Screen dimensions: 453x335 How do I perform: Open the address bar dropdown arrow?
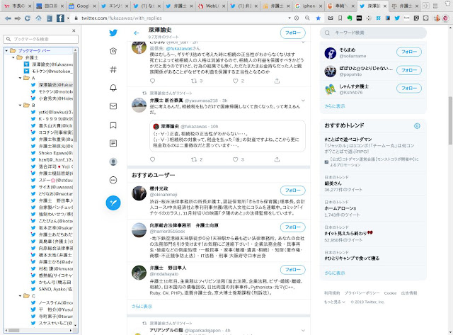pyautogui.click(x=289, y=18)
